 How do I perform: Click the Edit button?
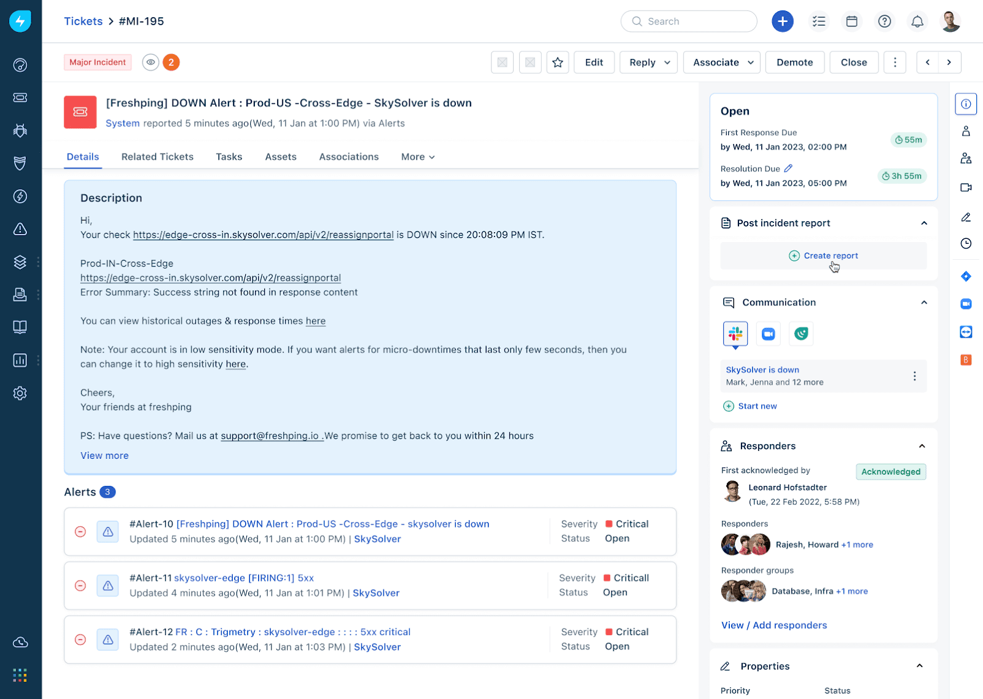[x=594, y=63]
